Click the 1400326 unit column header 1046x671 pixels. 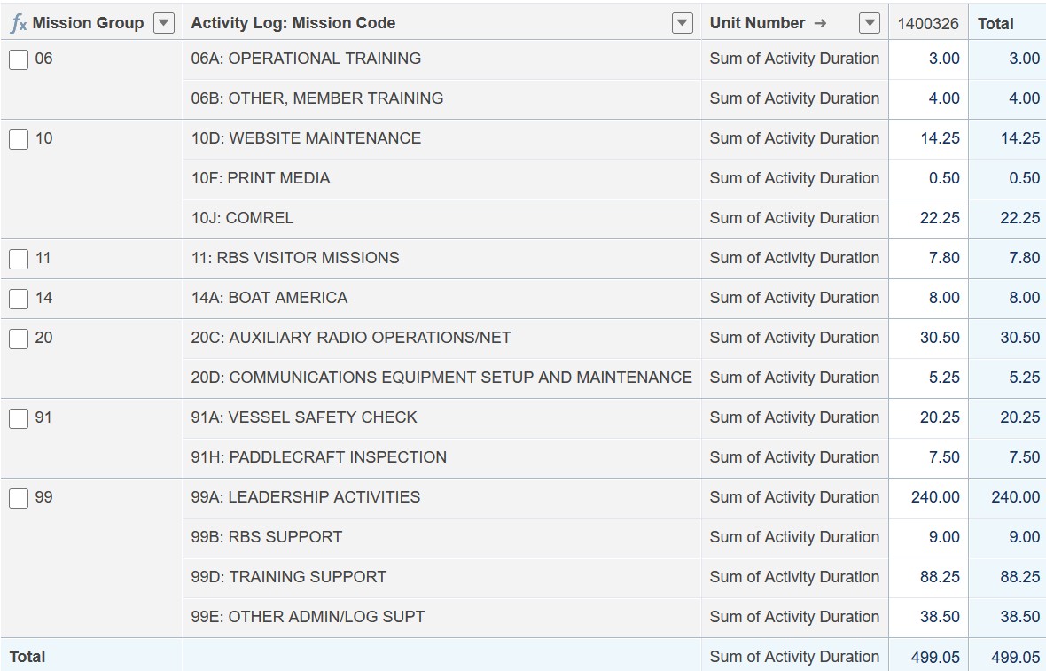pos(928,23)
